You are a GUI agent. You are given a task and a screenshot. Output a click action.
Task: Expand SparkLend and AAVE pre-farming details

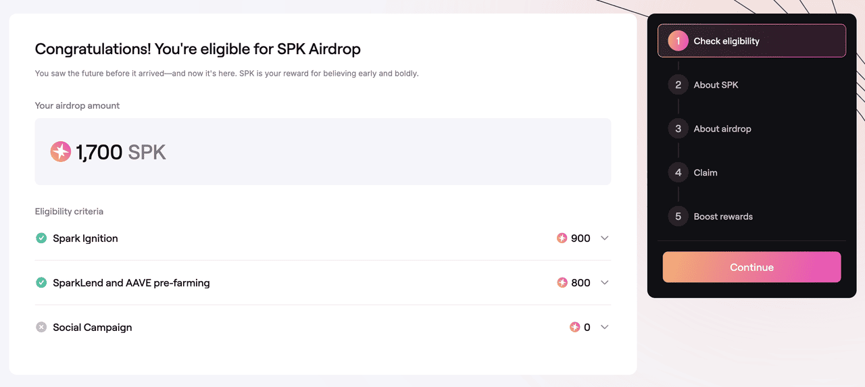pyautogui.click(x=605, y=283)
